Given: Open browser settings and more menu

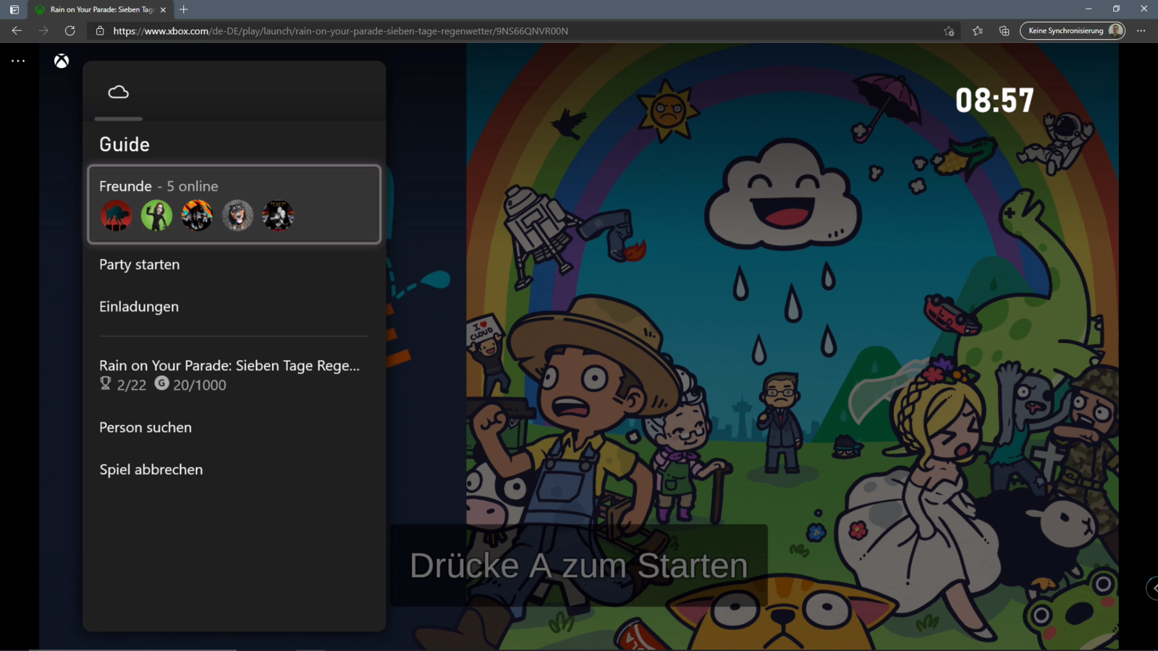Looking at the screenshot, I should coord(1141,30).
